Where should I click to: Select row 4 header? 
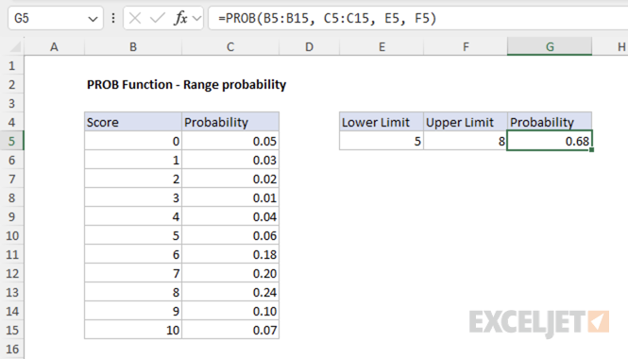tap(12, 122)
